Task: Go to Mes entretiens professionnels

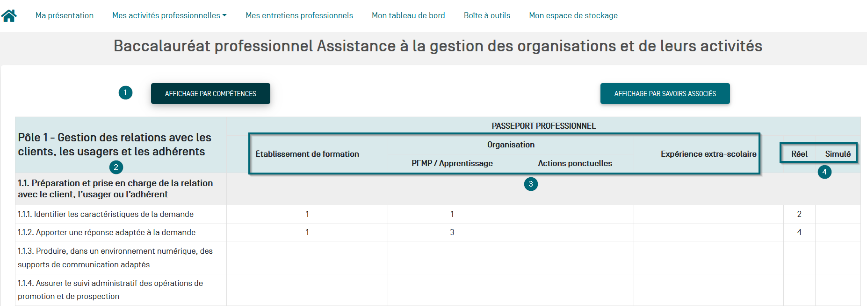Action: (x=299, y=15)
